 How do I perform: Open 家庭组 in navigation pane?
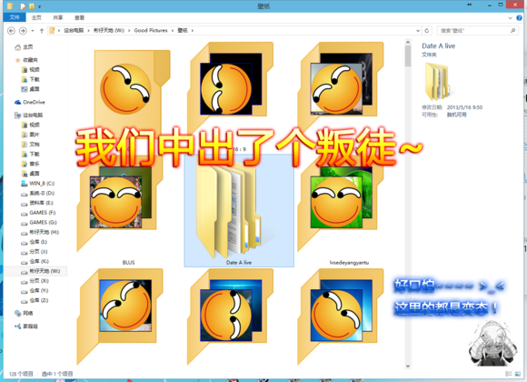[26, 327]
